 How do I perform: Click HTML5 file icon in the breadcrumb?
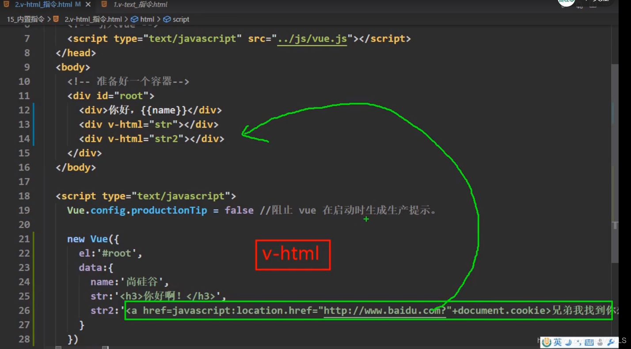(56, 19)
